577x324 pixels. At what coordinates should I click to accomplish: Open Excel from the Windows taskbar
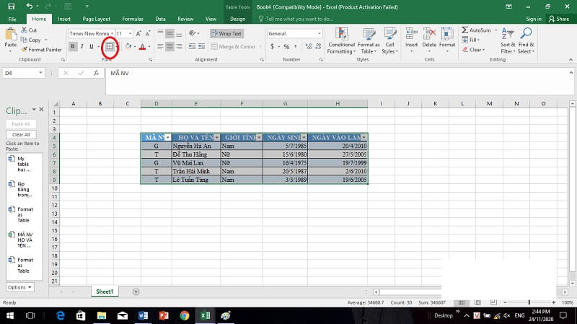click(205, 315)
